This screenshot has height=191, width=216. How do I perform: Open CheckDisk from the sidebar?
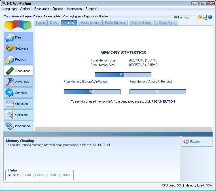click(18, 103)
